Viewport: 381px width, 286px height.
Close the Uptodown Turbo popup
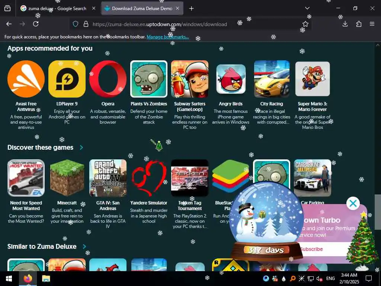[353, 203]
